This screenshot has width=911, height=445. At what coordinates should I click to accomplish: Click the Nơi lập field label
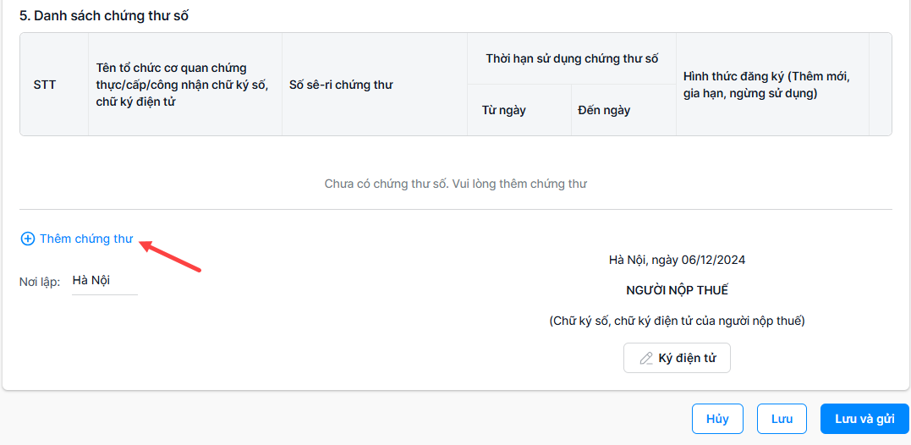tap(40, 282)
